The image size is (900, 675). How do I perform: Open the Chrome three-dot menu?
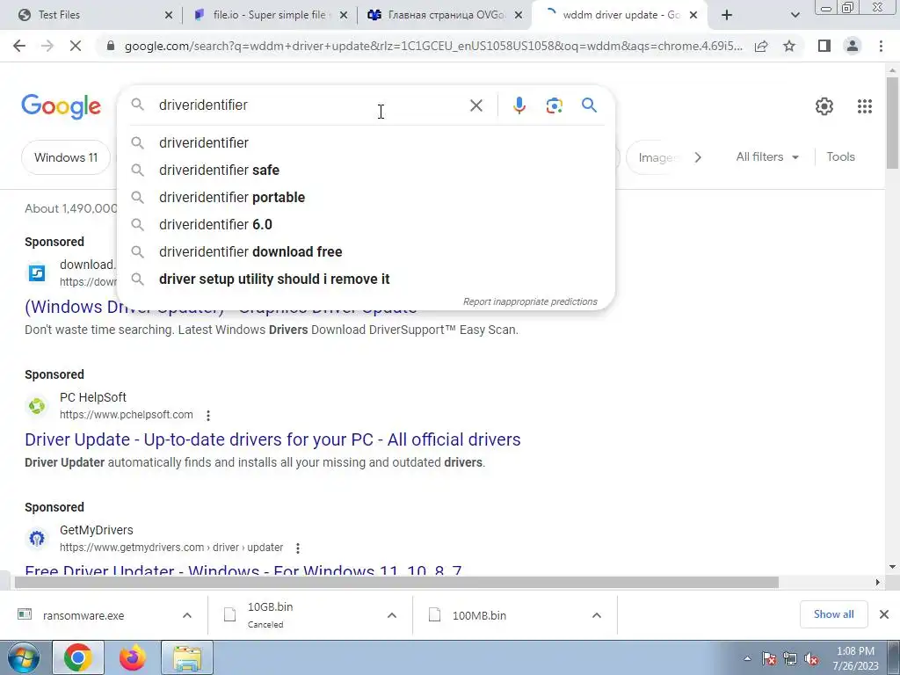coord(881,46)
